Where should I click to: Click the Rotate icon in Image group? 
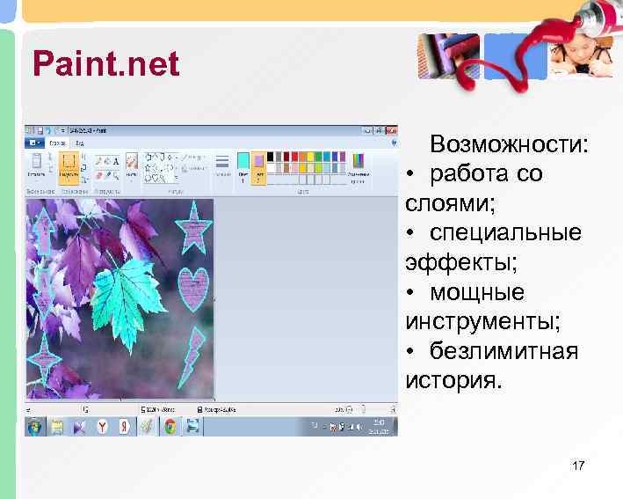(84, 180)
